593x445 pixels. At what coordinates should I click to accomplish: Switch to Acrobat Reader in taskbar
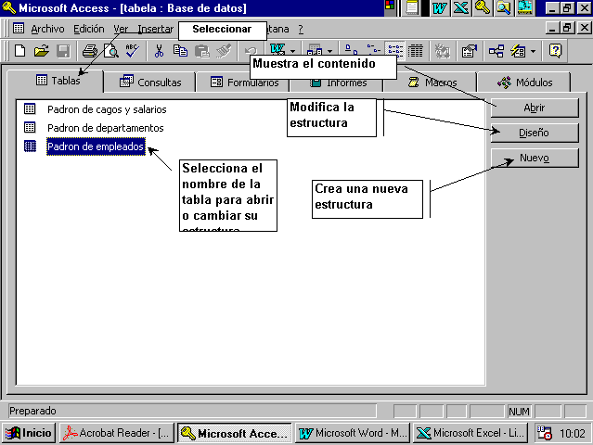117,433
